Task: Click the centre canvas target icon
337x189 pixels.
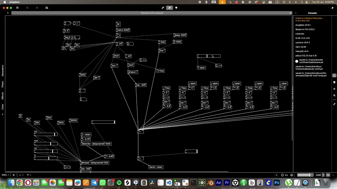Action: pyautogui.click(x=14, y=175)
